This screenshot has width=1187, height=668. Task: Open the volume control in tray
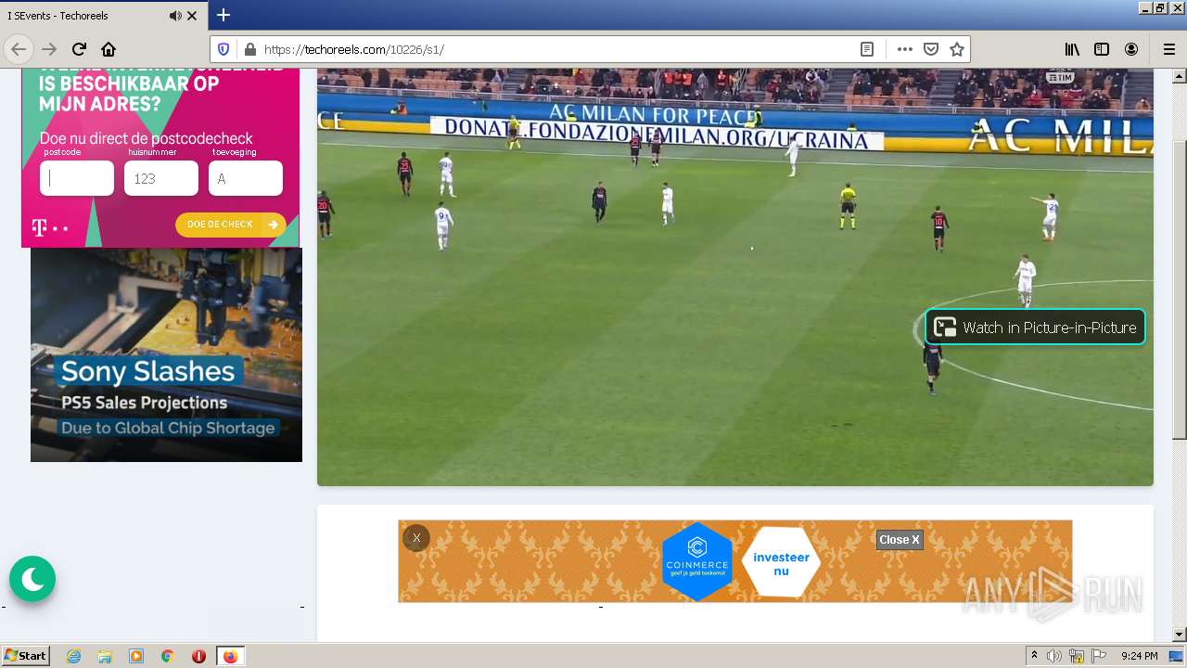tap(1054, 656)
